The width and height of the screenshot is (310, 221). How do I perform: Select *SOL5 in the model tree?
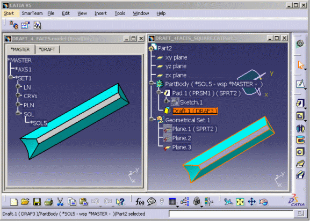click(38, 123)
